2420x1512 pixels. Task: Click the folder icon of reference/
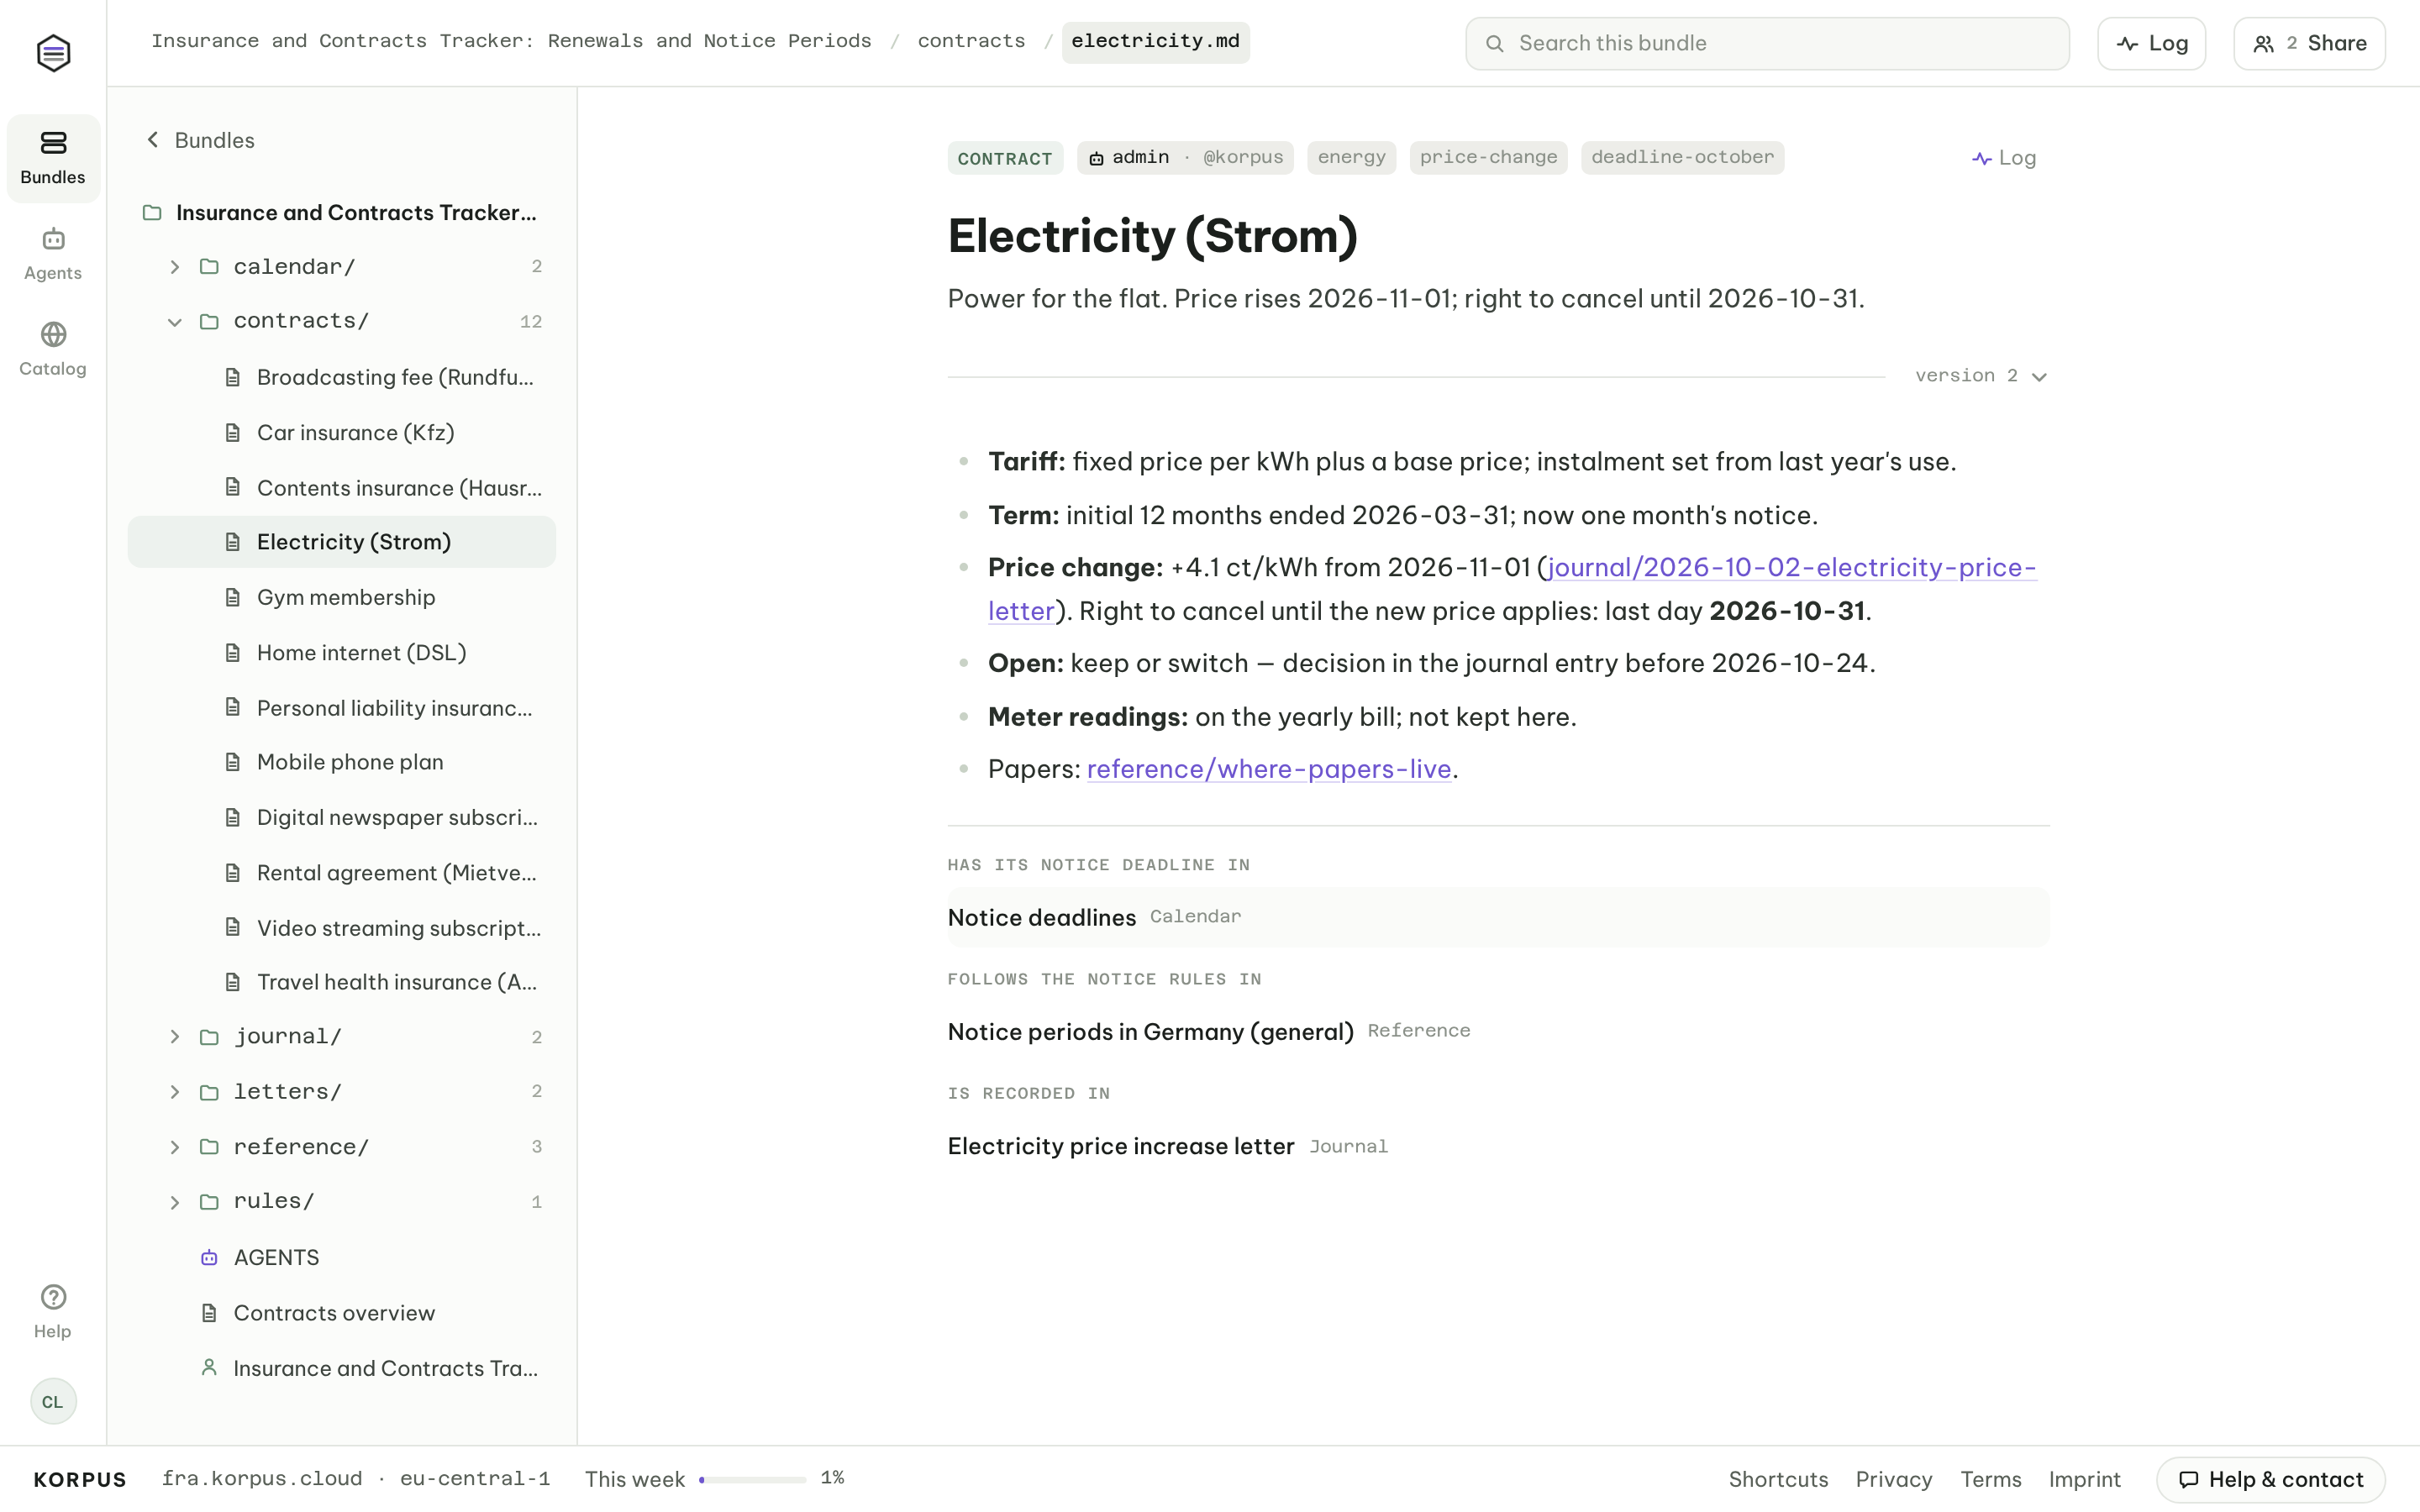[209, 1146]
